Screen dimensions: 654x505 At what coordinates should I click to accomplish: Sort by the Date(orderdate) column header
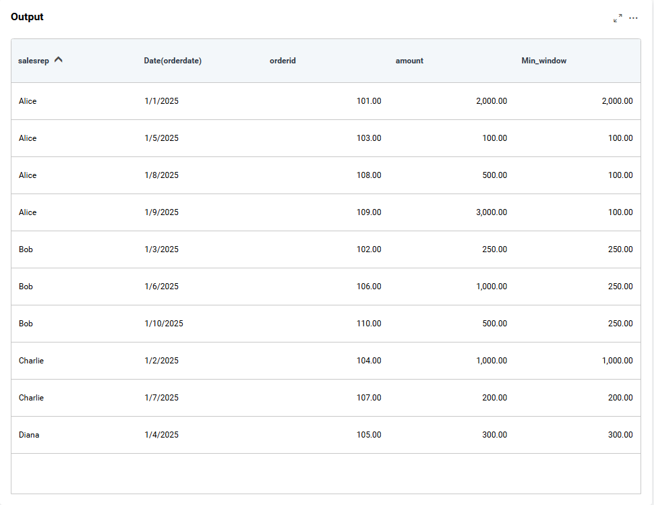click(x=173, y=61)
